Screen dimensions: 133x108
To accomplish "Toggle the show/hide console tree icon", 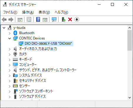I will coord(20,19).
